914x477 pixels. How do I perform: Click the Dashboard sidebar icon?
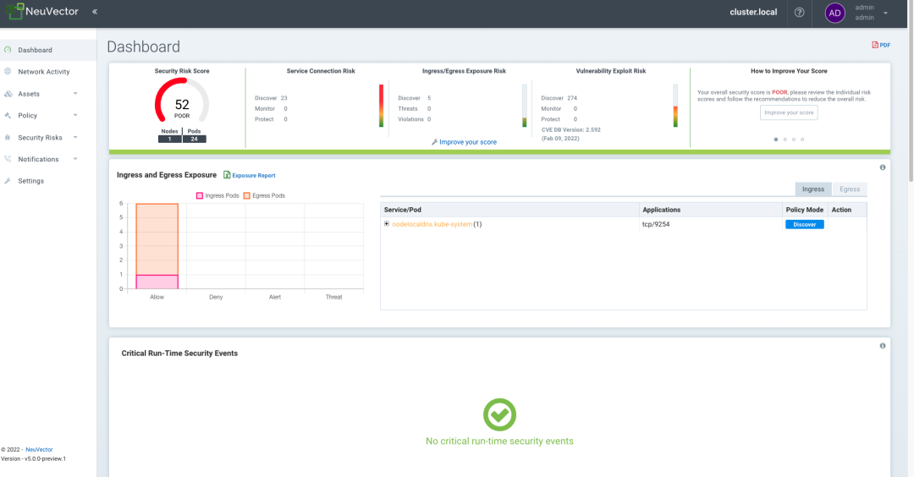8,50
